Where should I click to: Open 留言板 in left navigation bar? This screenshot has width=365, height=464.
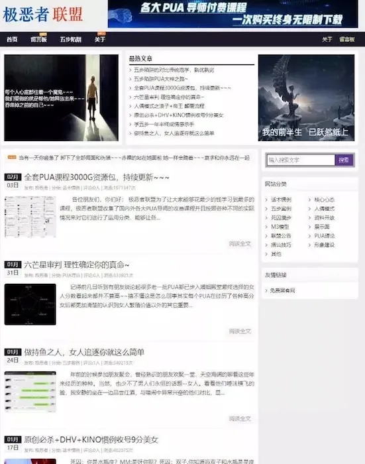coord(38,39)
